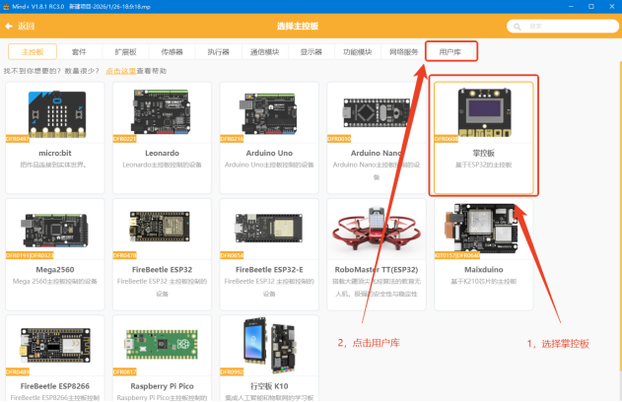Click the 掌控板 title text
This screenshot has height=402, width=622.
pos(484,153)
